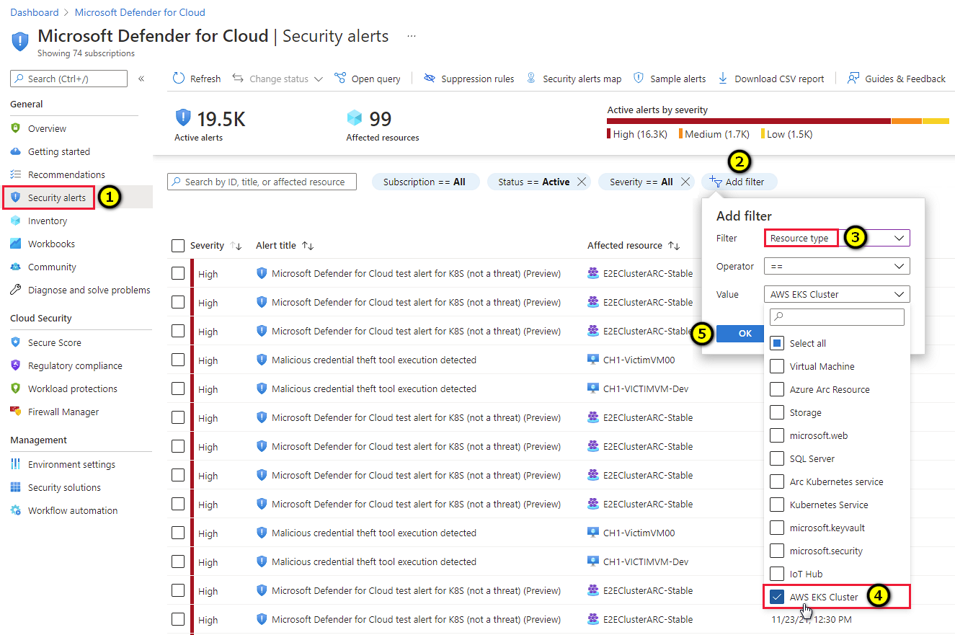Image resolution: width=955 pixels, height=635 pixels.
Task: Sort by Affected resource column arrows
Action: tap(674, 246)
